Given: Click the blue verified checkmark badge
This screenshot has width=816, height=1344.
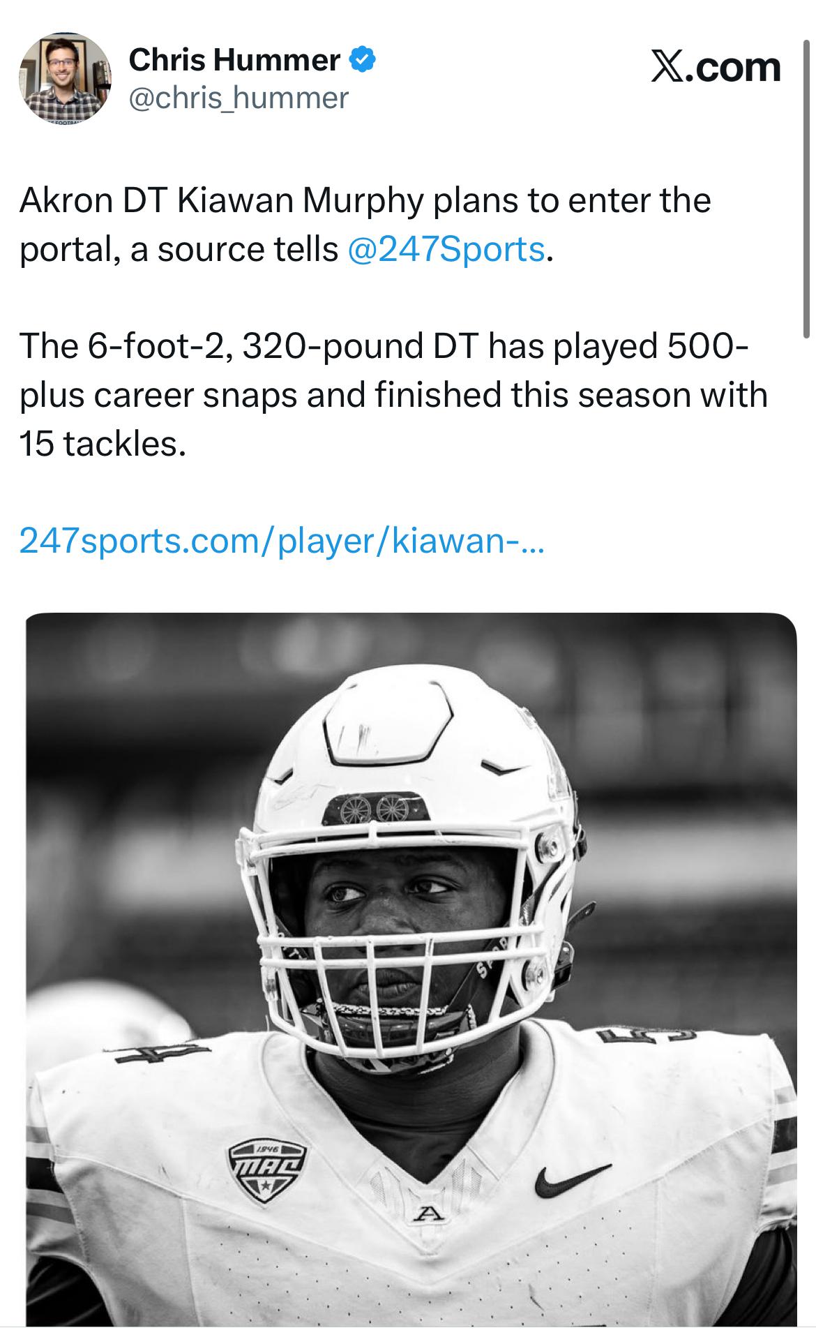Looking at the screenshot, I should (x=362, y=61).
